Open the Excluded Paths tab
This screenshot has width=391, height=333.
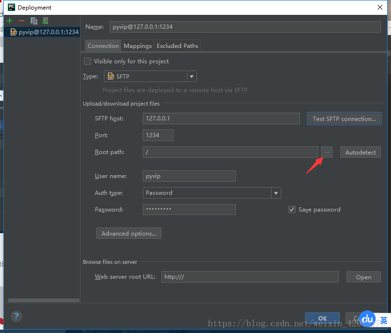[177, 46]
